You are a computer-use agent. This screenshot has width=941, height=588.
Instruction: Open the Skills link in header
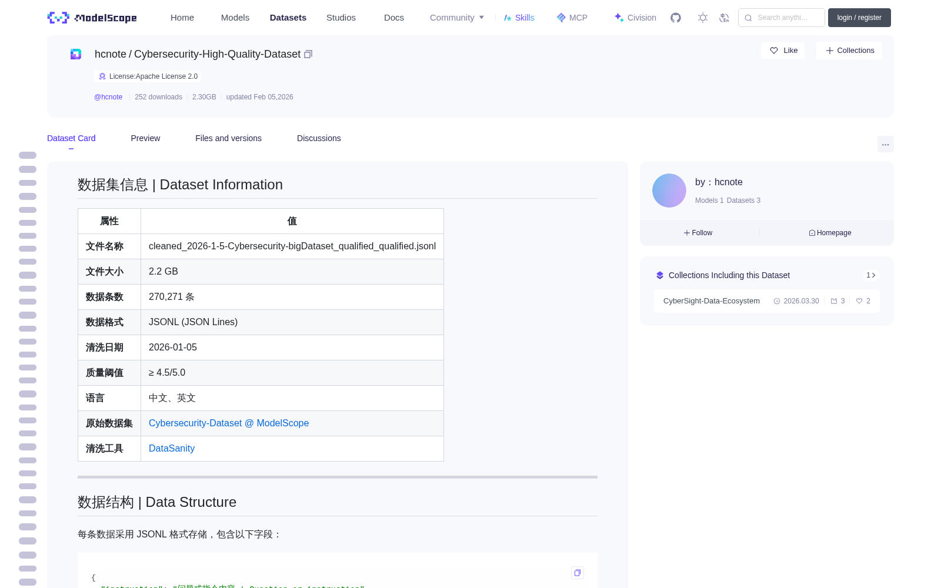click(519, 18)
